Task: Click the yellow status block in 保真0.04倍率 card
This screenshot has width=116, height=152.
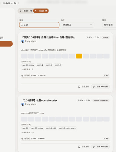Action: point(79,56)
